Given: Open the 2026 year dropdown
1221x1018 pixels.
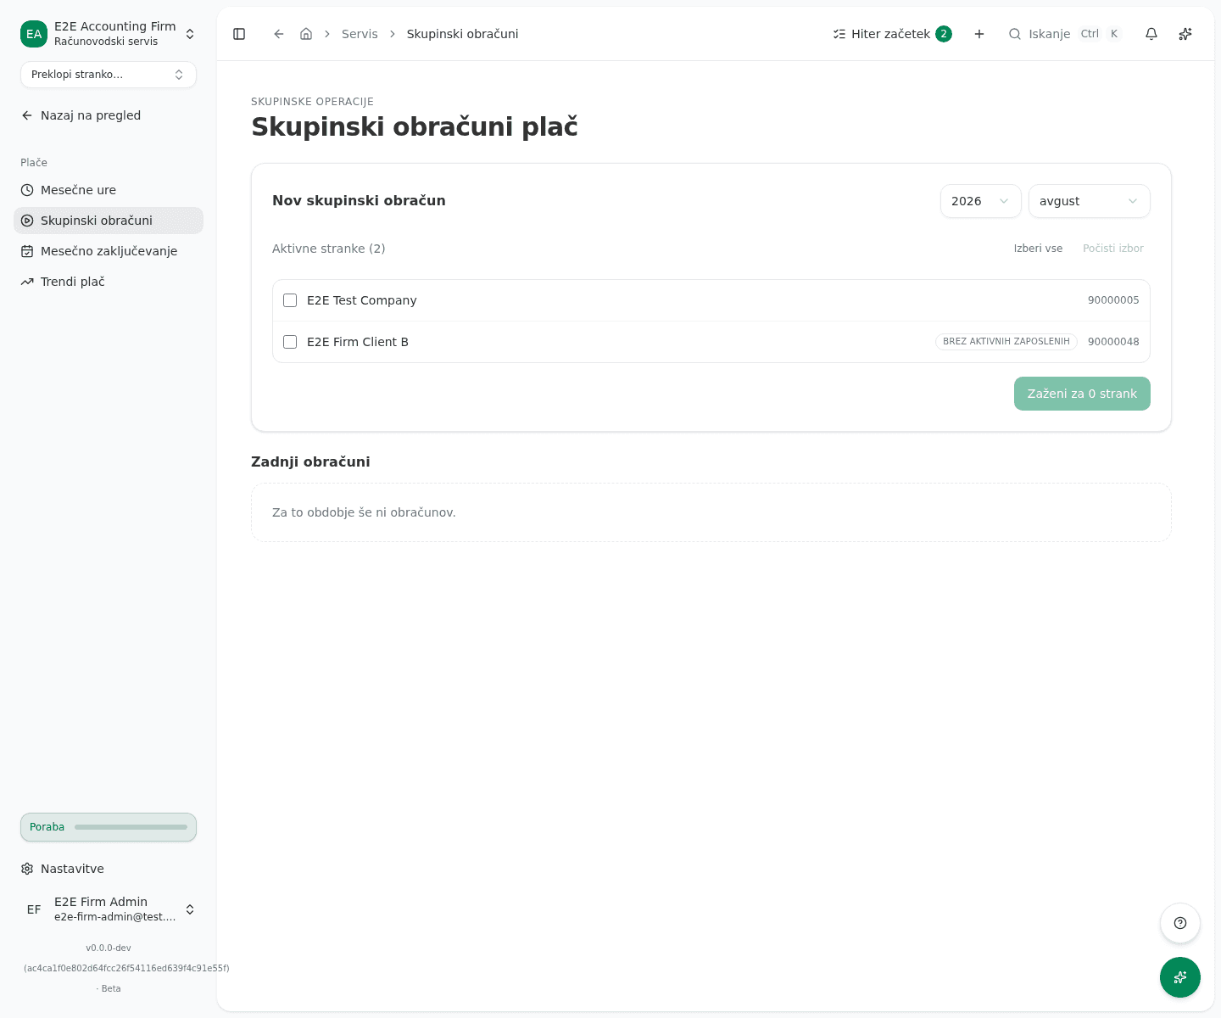Looking at the screenshot, I should tap(981, 201).
